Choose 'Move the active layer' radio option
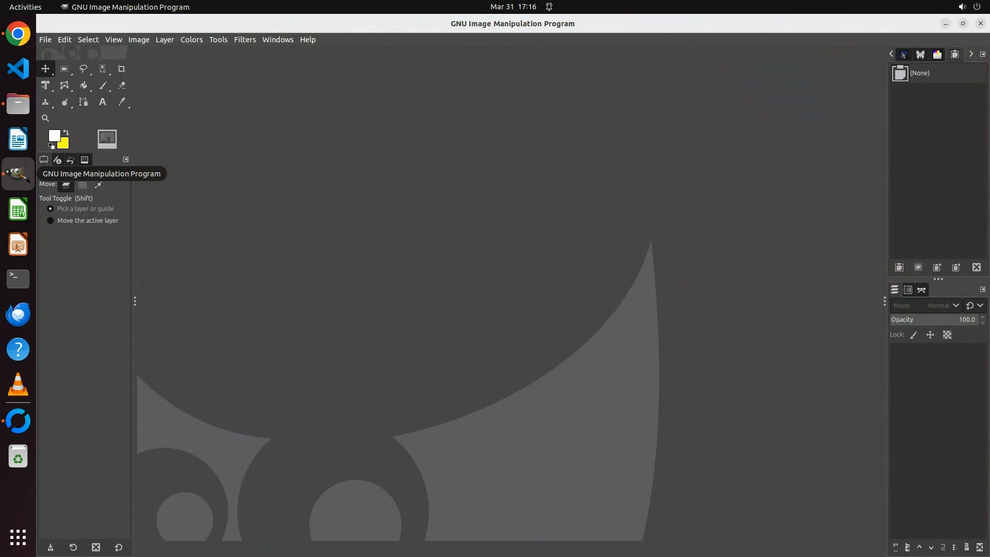This screenshot has height=557, width=990. coord(51,221)
